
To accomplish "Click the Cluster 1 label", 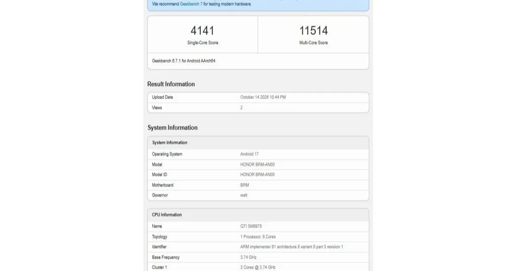I will pyautogui.click(x=159, y=268).
